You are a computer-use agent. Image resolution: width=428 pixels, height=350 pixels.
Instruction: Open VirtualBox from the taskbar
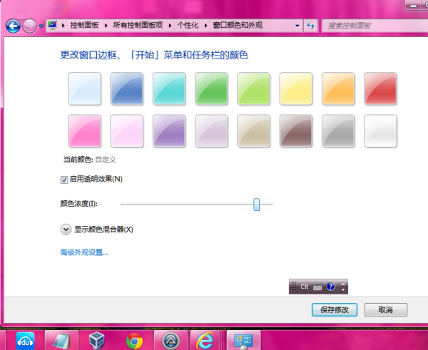tap(97, 341)
